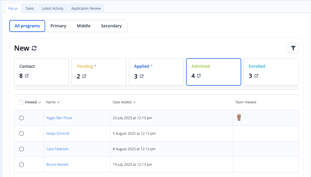Click the refresh icon beside New
Viewport: 311px width, 177px height.
pyautogui.click(x=34, y=48)
